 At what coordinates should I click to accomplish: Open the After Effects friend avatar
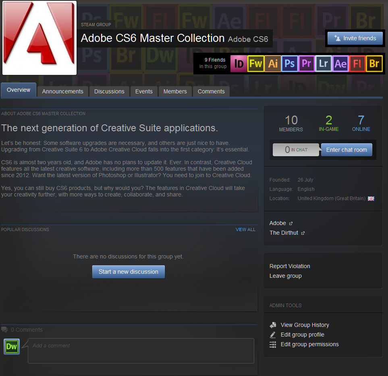point(340,64)
